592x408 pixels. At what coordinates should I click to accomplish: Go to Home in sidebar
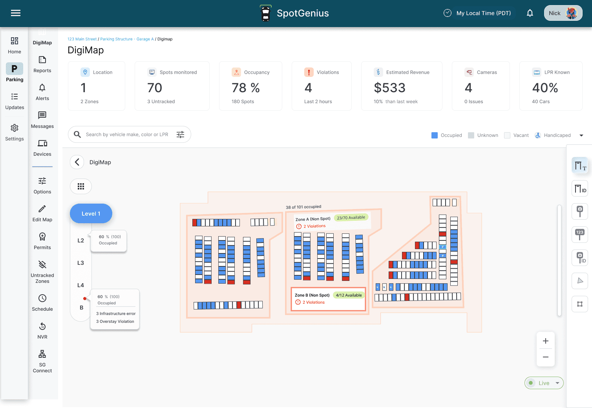tap(15, 46)
